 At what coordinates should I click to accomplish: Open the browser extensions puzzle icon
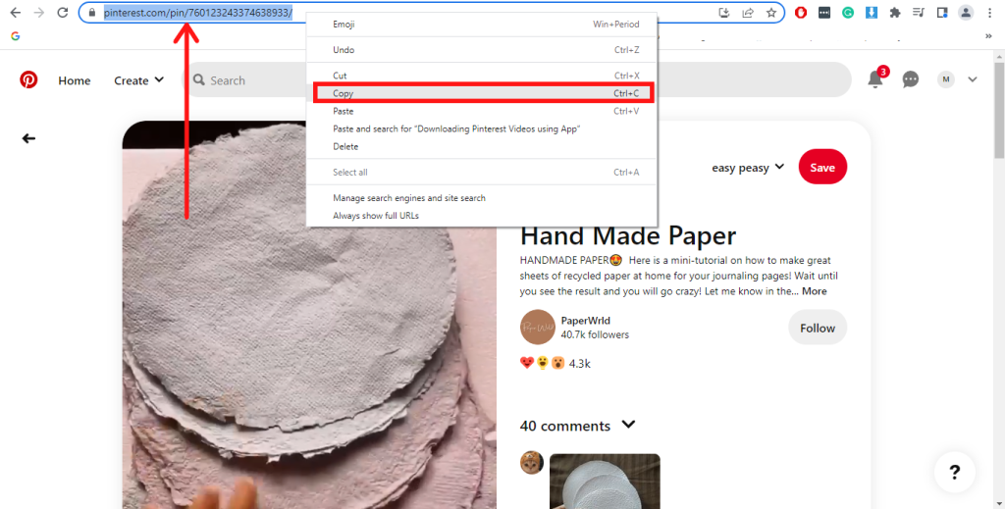pyautogui.click(x=894, y=13)
